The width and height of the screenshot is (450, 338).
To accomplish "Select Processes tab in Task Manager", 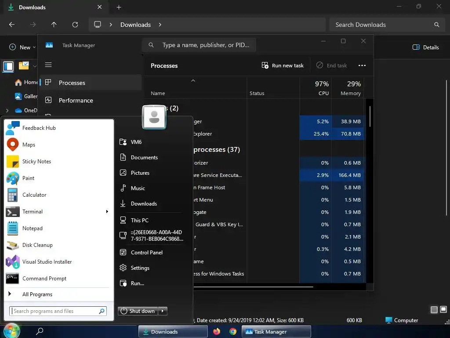I will [x=91, y=83].
